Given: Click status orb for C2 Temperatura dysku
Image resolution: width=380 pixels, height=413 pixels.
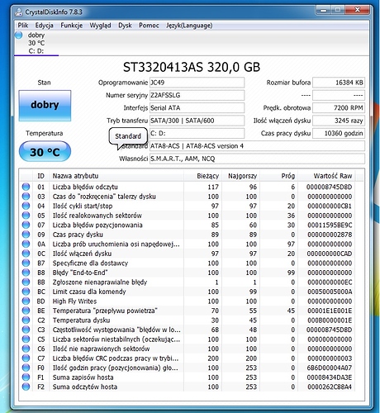Looking at the screenshot, I should coord(26,320).
